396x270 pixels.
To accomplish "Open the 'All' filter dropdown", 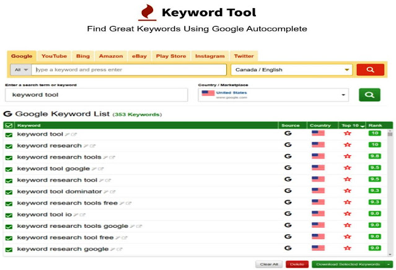I will (x=20, y=69).
